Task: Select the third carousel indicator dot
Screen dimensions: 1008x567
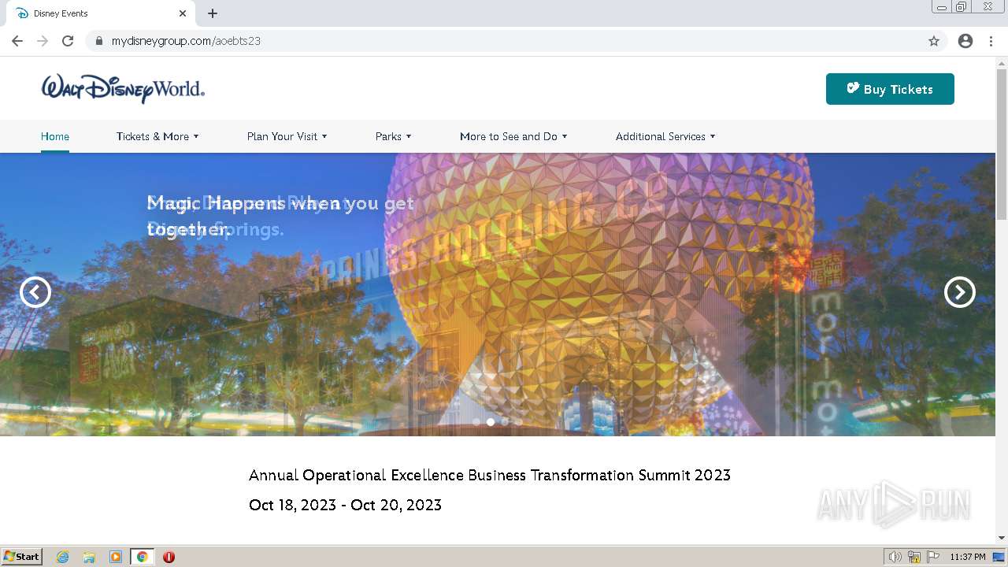Action: (505, 422)
